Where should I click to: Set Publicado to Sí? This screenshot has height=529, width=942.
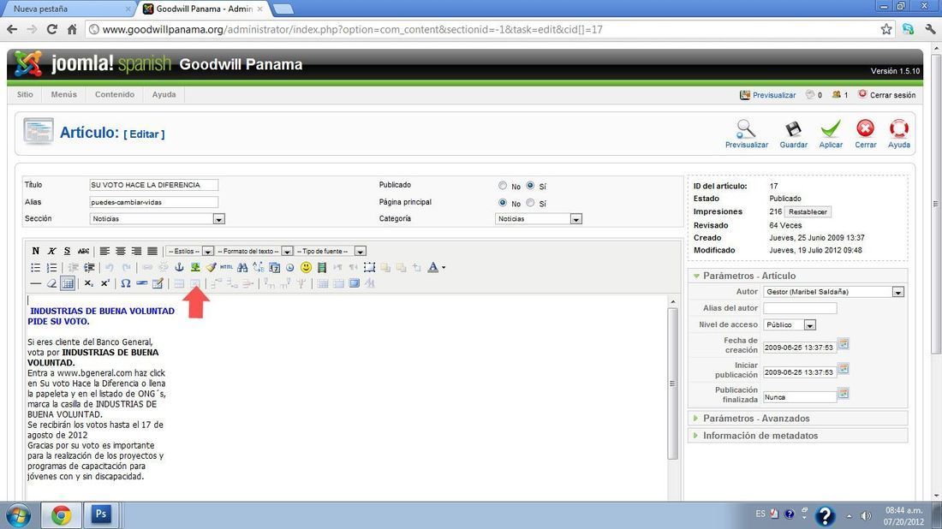[x=530, y=186]
